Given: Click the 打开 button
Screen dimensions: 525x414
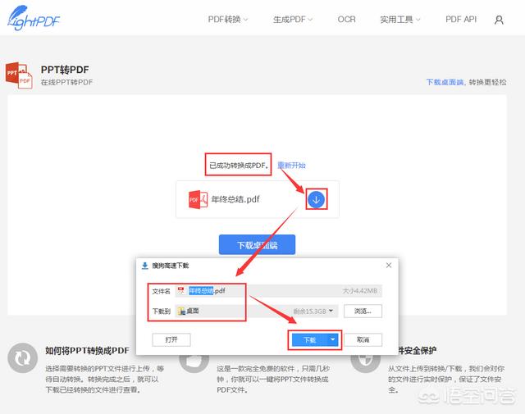Looking at the screenshot, I should tap(171, 339).
